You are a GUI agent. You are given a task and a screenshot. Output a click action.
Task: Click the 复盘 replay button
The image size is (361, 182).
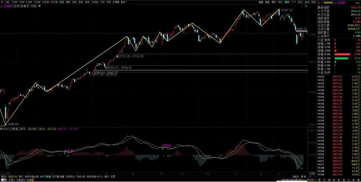pyautogui.click(x=267, y=2)
